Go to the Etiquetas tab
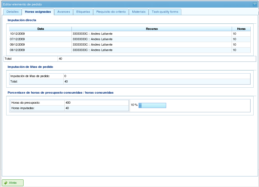Screen dimensions: 259x187 pos(83,12)
